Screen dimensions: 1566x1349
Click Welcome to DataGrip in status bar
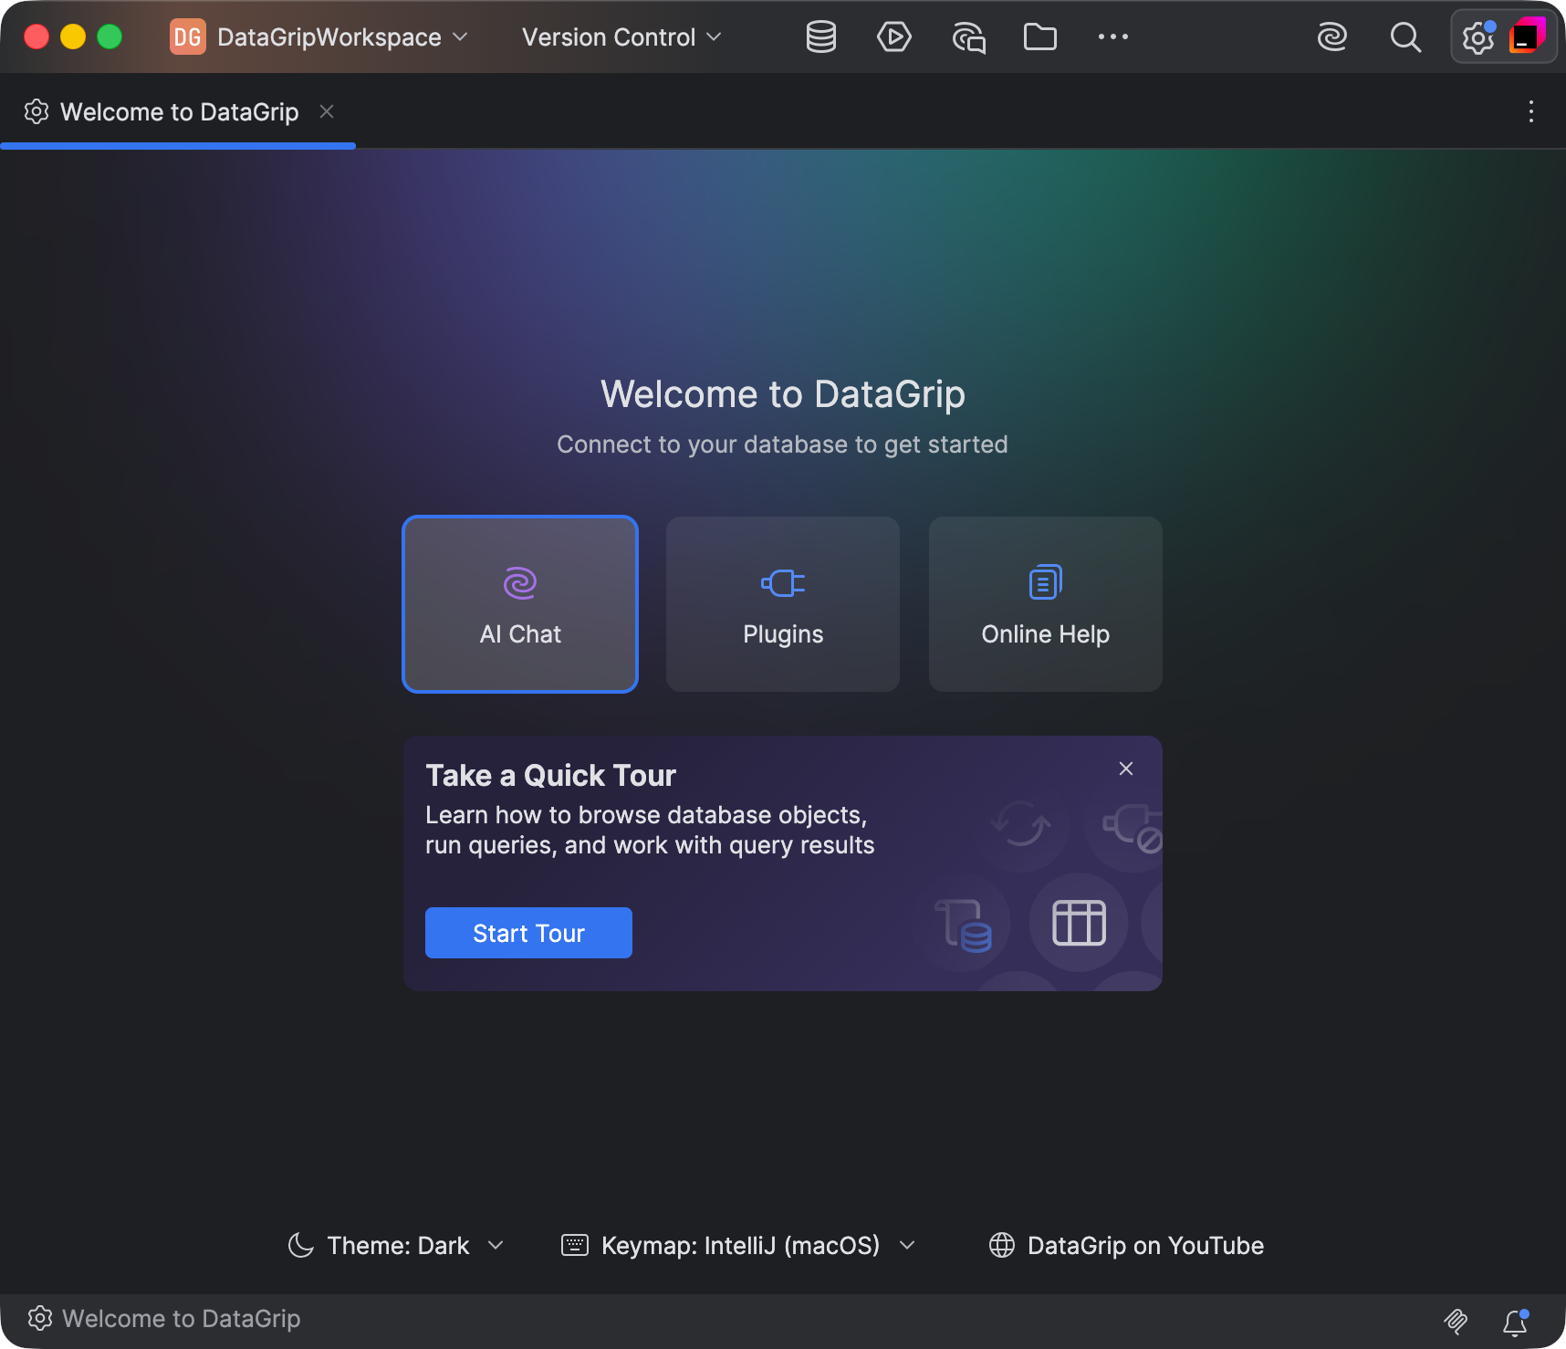[x=164, y=1319]
